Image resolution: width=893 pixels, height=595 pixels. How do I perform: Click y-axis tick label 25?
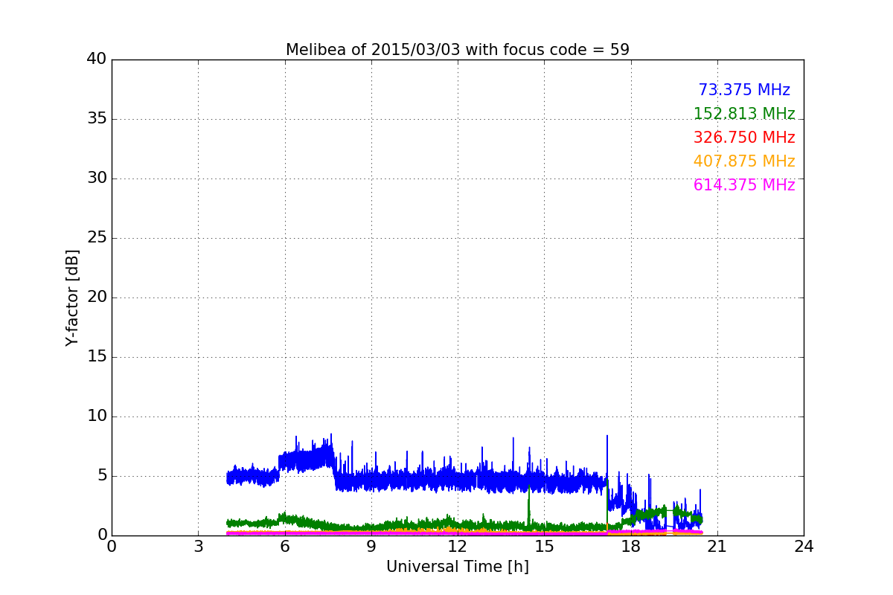97,238
